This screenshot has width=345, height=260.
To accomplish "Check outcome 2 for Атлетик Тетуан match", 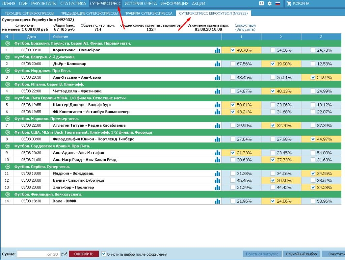I will click(x=313, y=126).
